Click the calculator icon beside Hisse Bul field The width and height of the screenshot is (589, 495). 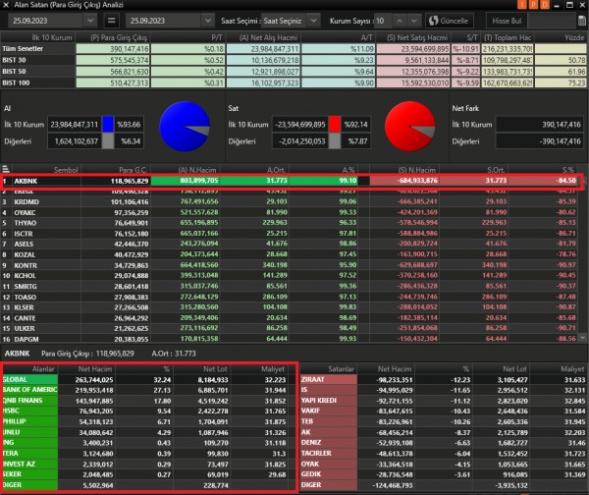coord(582,21)
